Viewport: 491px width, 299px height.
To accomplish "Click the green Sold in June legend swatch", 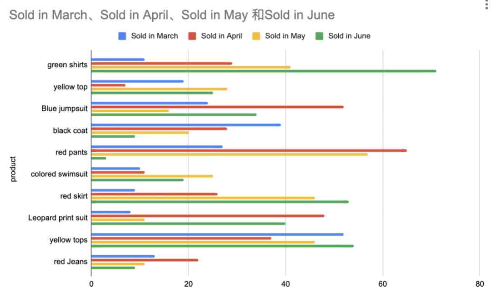I will coord(319,36).
